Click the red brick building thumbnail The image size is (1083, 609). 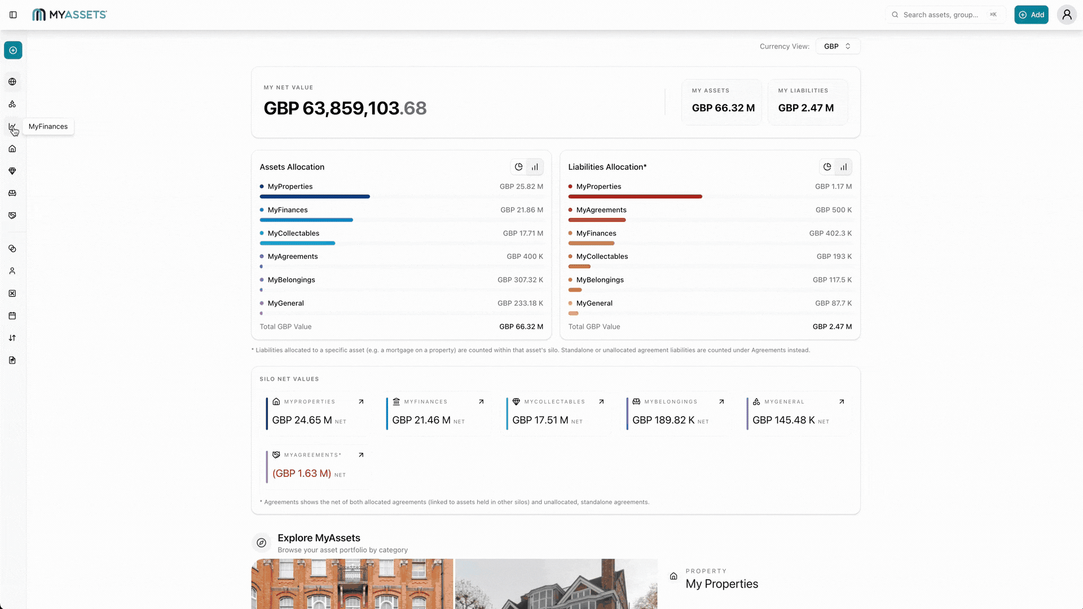point(352,584)
